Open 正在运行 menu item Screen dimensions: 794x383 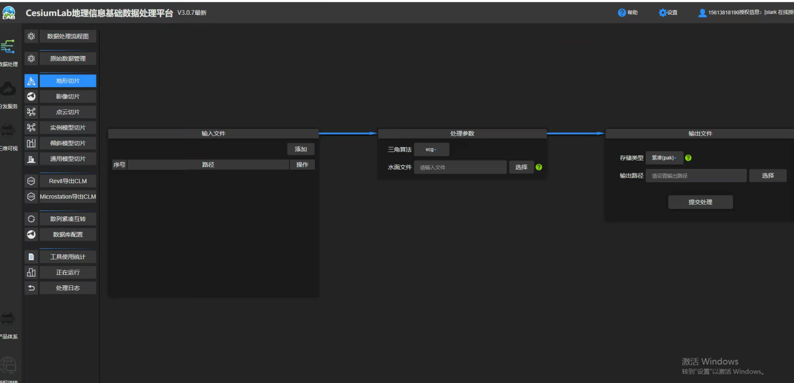coord(68,272)
